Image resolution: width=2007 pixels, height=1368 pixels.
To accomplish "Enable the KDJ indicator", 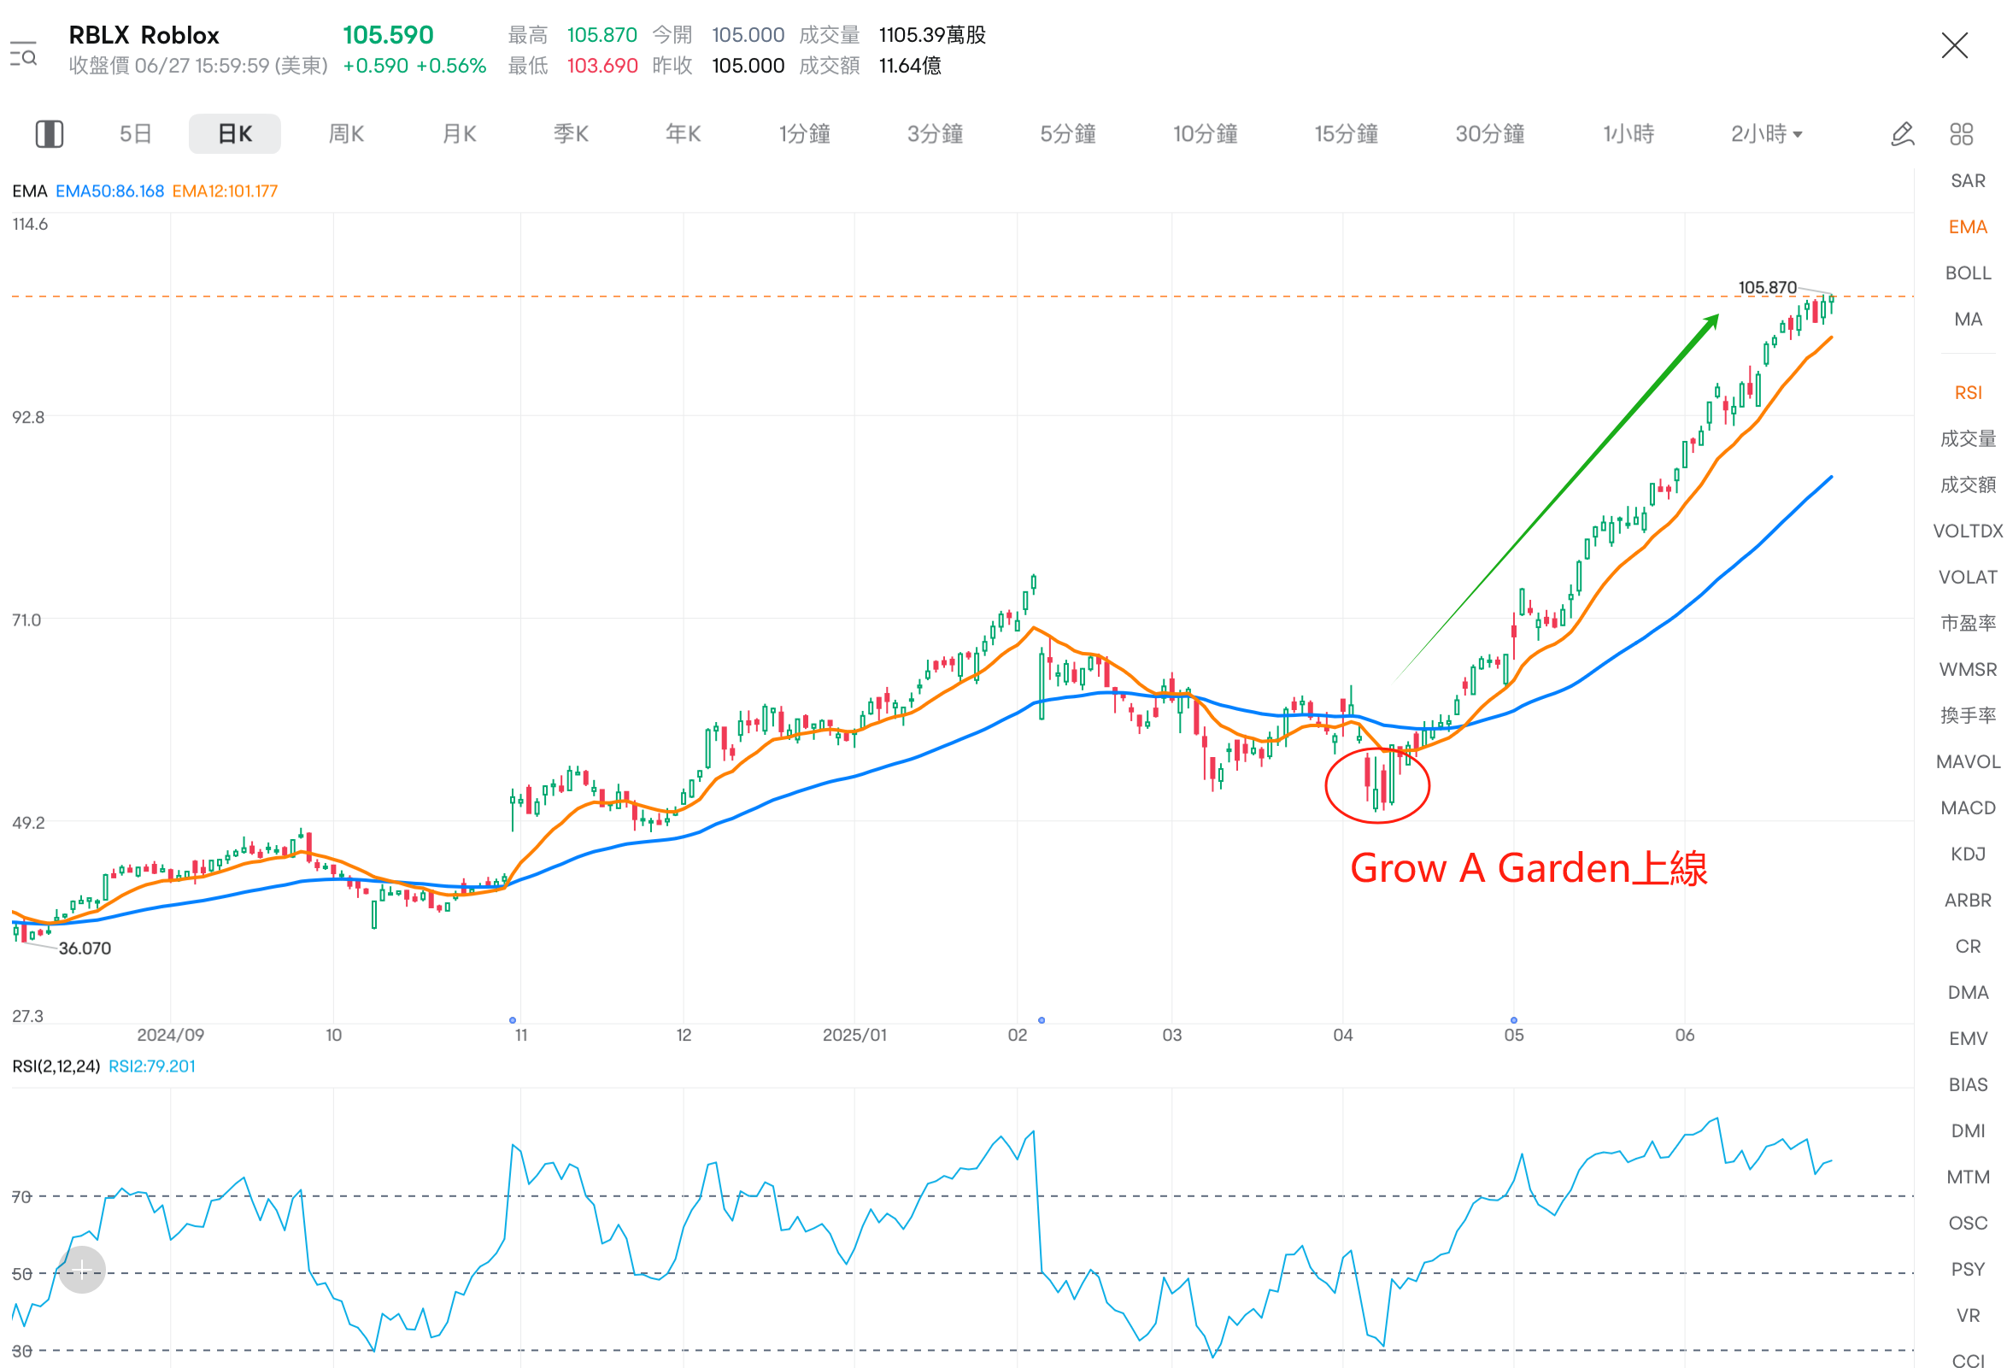I will (1968, 854).
